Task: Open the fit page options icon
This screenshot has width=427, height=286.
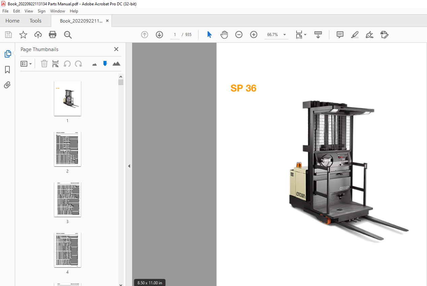Action: 301,35
